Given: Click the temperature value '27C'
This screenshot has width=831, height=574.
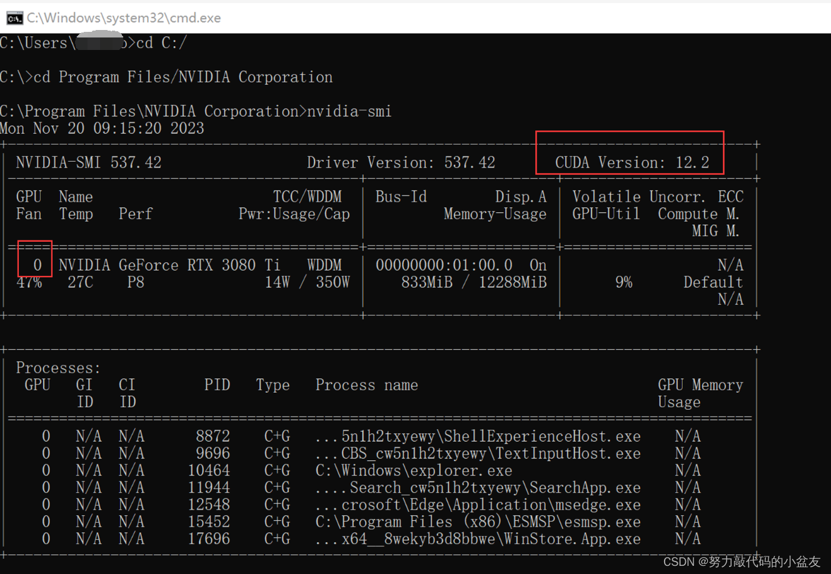Looking at the screenshot, I should point(80,282).
